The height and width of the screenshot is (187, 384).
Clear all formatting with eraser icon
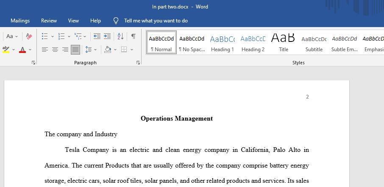(x=29, y=36)
